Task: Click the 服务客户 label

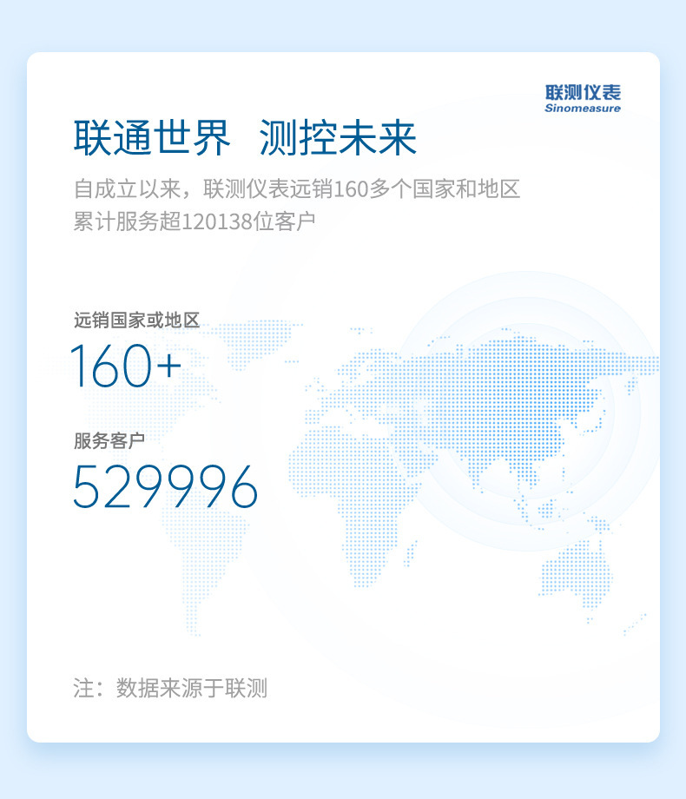Action: pos(109,441)
